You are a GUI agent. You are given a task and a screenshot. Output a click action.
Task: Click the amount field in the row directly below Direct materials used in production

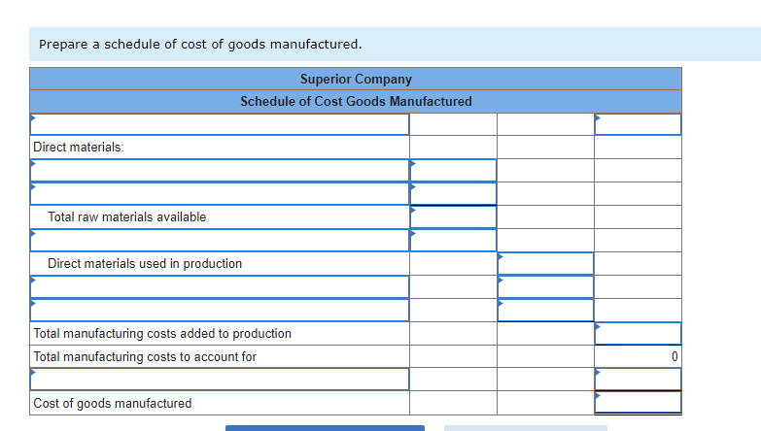(x=545, y=286)
